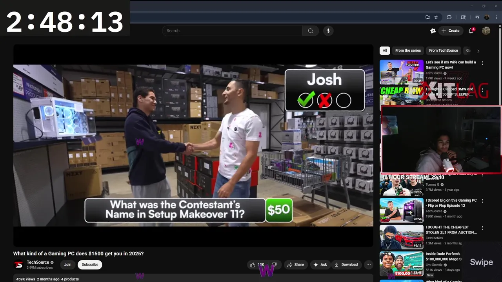502x282 pixels.
Task: Select the From TechSource chip
Action: (x=444, y=51)
